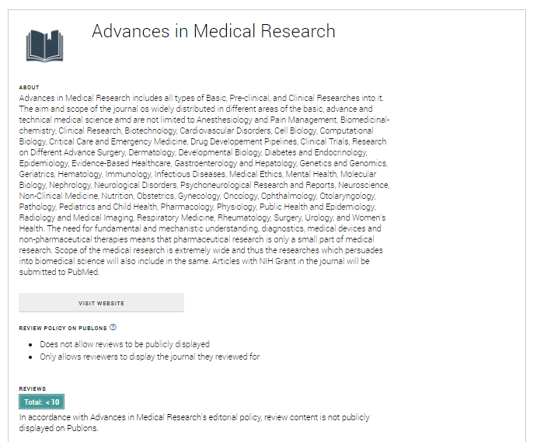Click the bullet point before 'Does not allow'
Screen dimensions: 537x442
30,344
